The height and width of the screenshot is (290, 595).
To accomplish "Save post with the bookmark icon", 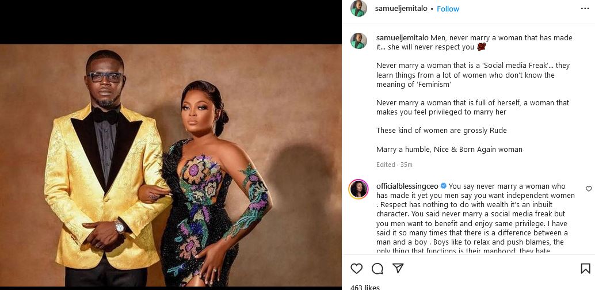I will [x=585, y=269].
